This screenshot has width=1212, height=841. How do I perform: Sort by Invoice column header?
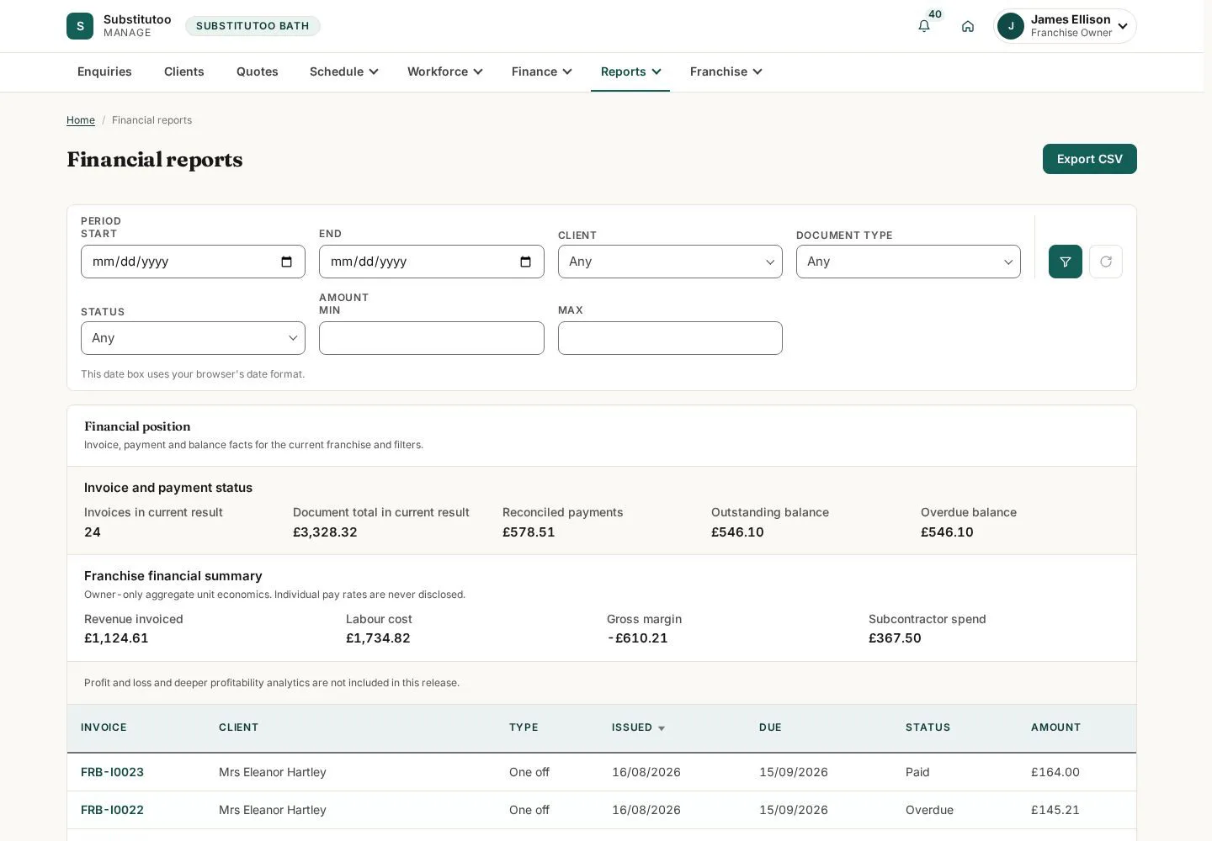(104, 727)
